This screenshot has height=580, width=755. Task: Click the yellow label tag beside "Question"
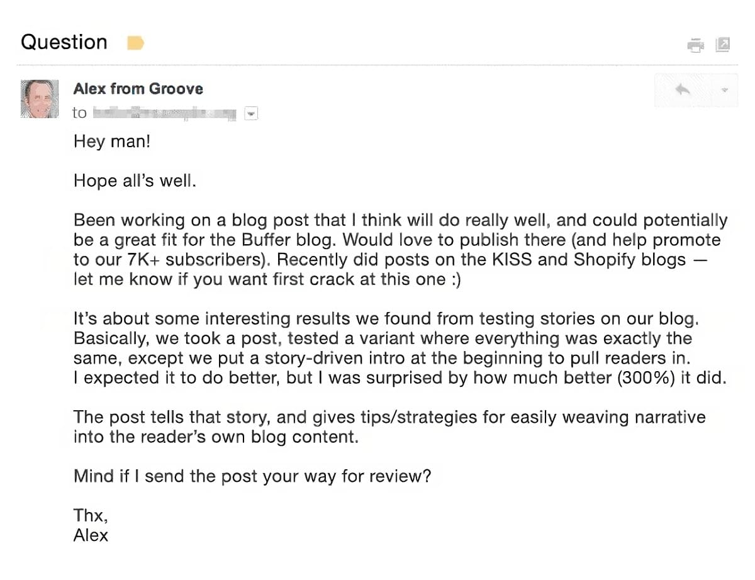[135, 43]
